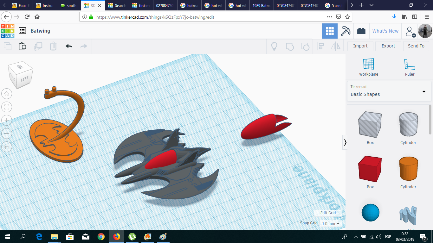Open the Blocks pickaxe mode

coord(346,31)
